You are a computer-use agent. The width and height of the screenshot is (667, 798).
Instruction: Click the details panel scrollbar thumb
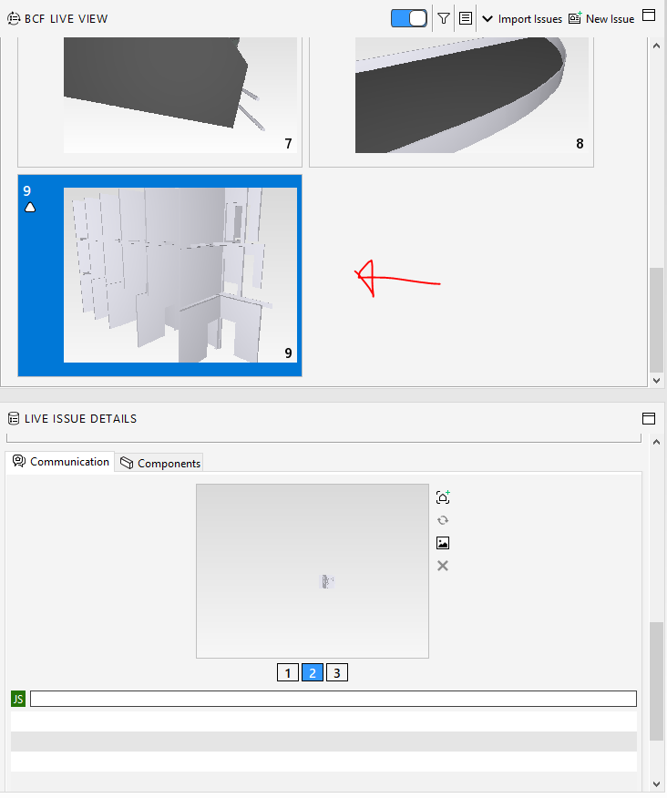[656, 681]
